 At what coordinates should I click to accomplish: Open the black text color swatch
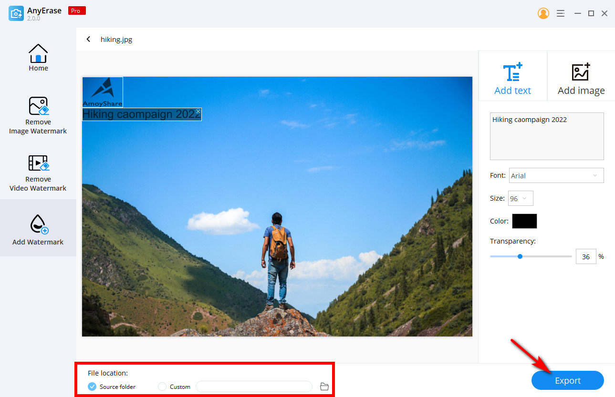[x=524, y=221]
